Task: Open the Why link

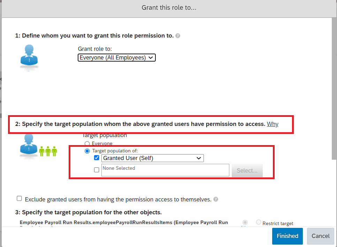Action: [273, 124]
